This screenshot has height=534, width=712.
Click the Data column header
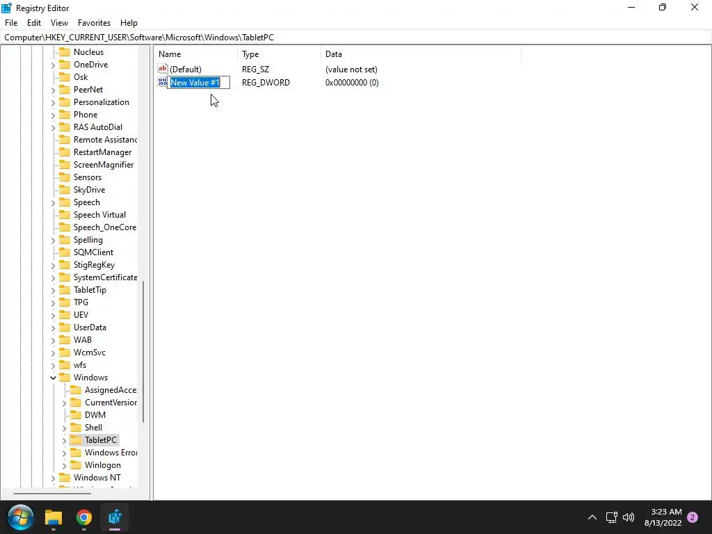point(421,54)
